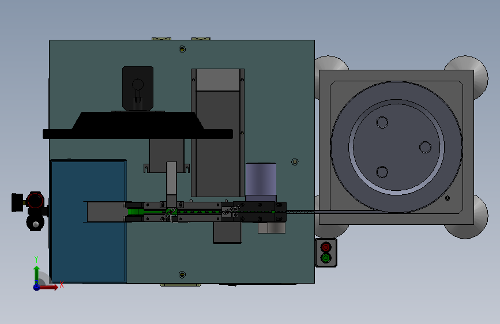Select the lower-left hole on the reel hub

pos(382,172)
